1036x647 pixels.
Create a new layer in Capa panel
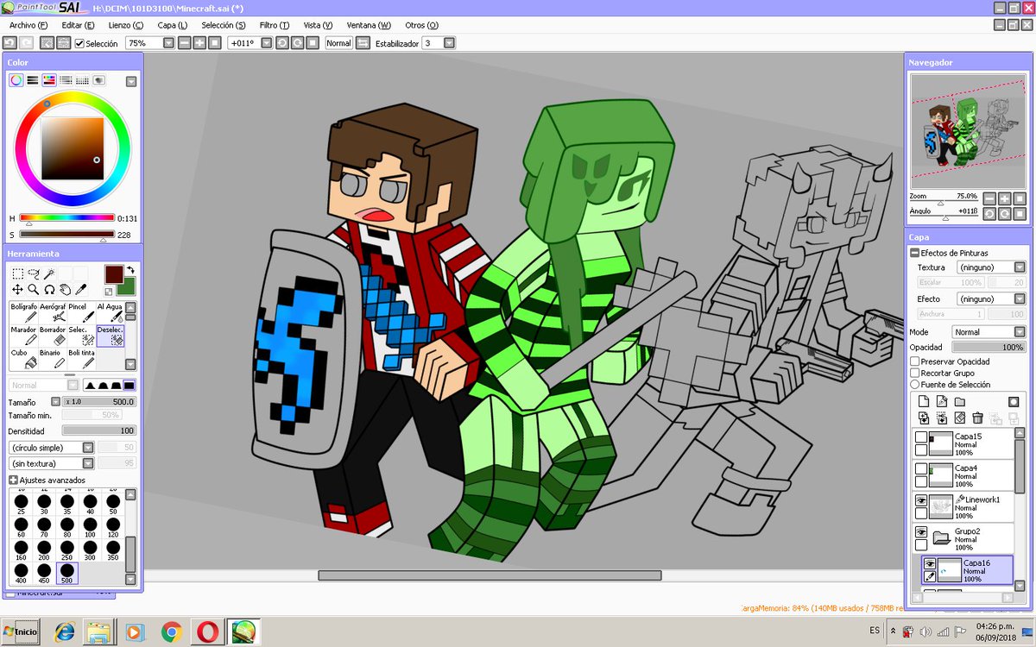[x=923, y=402]
